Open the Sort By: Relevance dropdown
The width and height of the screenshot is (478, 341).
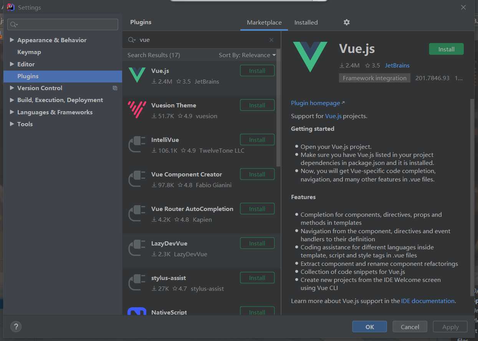pyautogui.click(x=247, y=55)
